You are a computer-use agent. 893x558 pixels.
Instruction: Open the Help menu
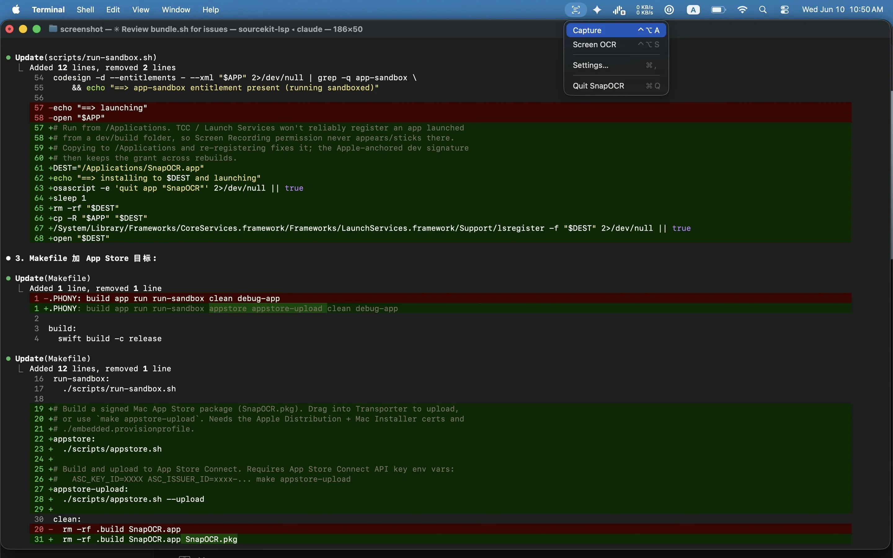click(211, 10)
